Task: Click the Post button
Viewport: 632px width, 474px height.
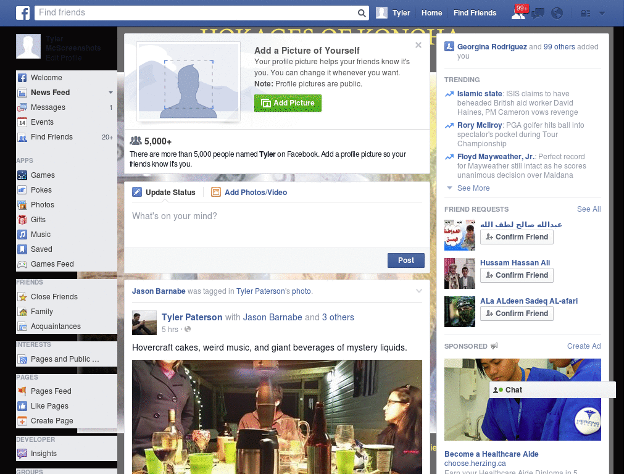Action: coord(406,260)
